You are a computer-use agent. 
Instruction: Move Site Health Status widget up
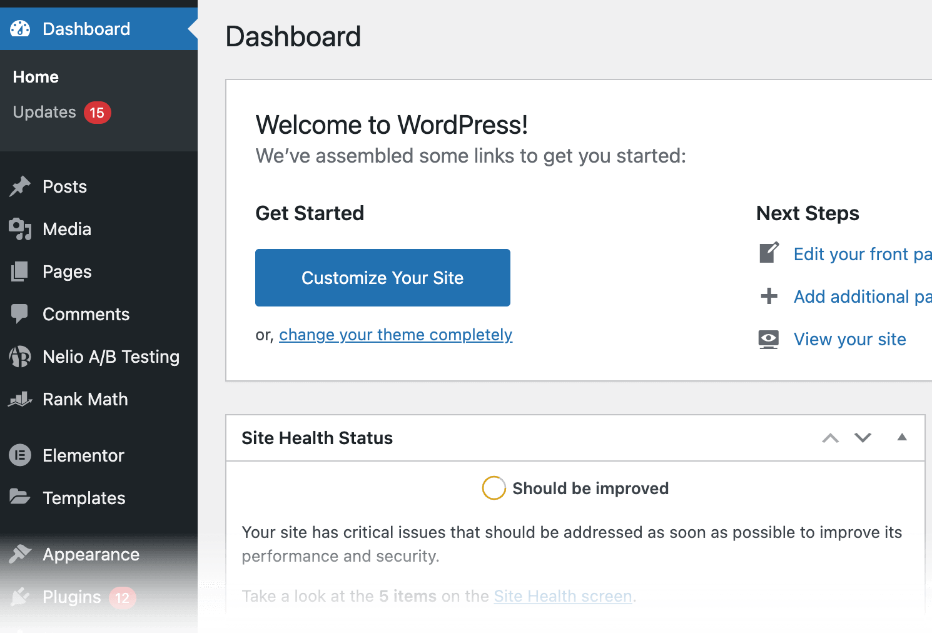tap(830, 438)
